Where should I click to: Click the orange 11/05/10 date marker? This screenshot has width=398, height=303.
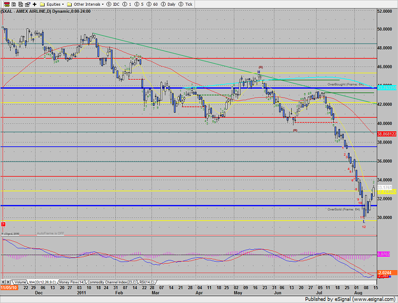click(x=9, y=288)
